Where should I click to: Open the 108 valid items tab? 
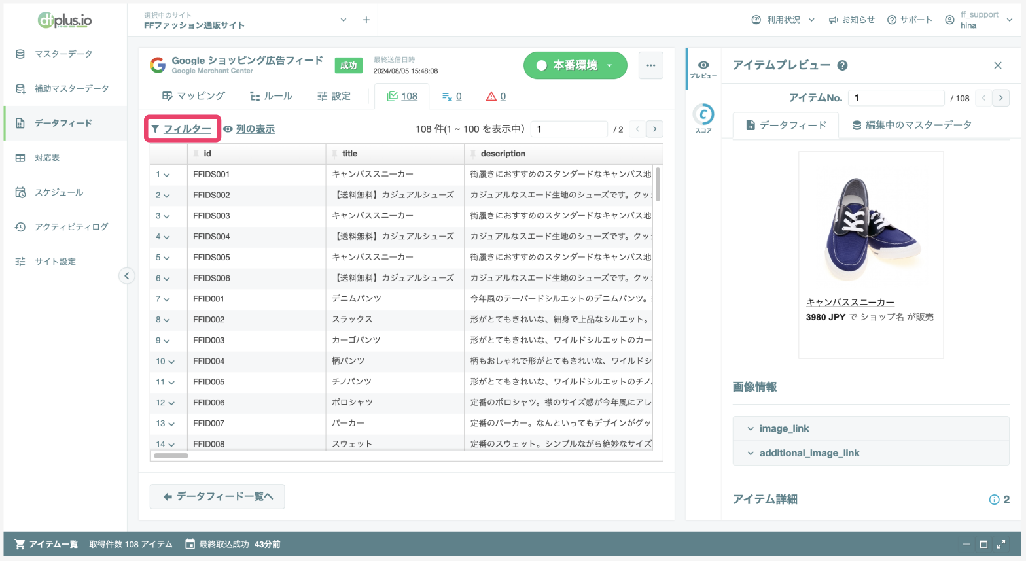coord(402,96)
